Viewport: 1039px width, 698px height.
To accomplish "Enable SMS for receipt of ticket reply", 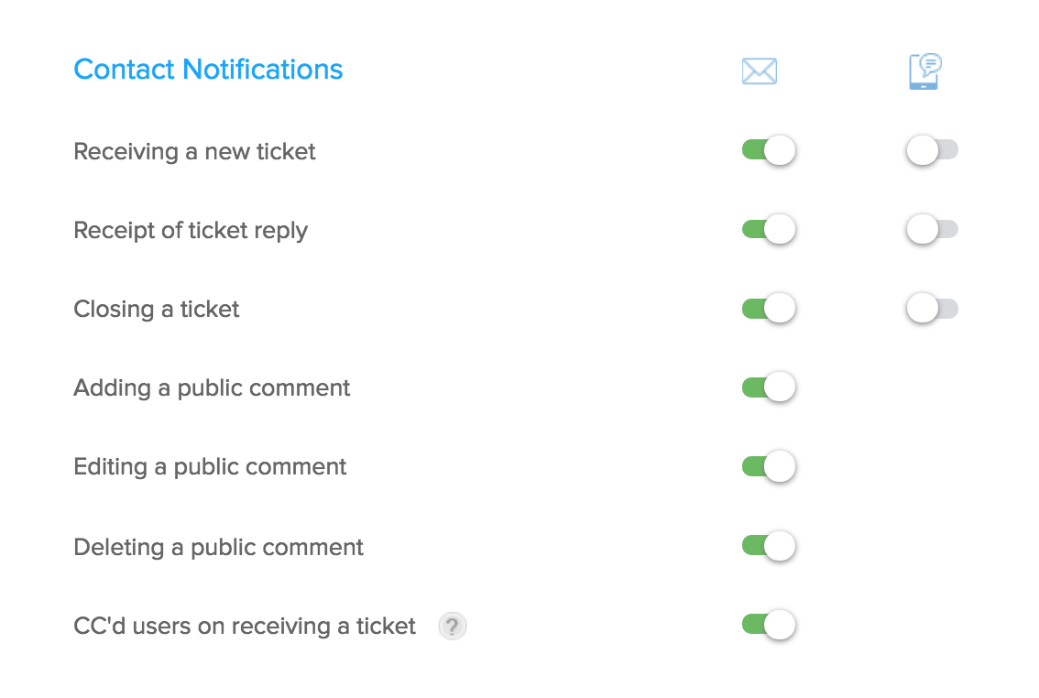I will pyautogui.click(x=931, y=229).
